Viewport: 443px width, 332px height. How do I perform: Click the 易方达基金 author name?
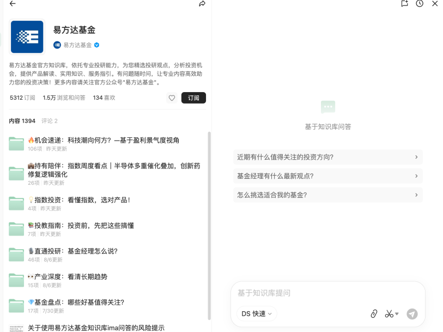(x=77, y=45)
